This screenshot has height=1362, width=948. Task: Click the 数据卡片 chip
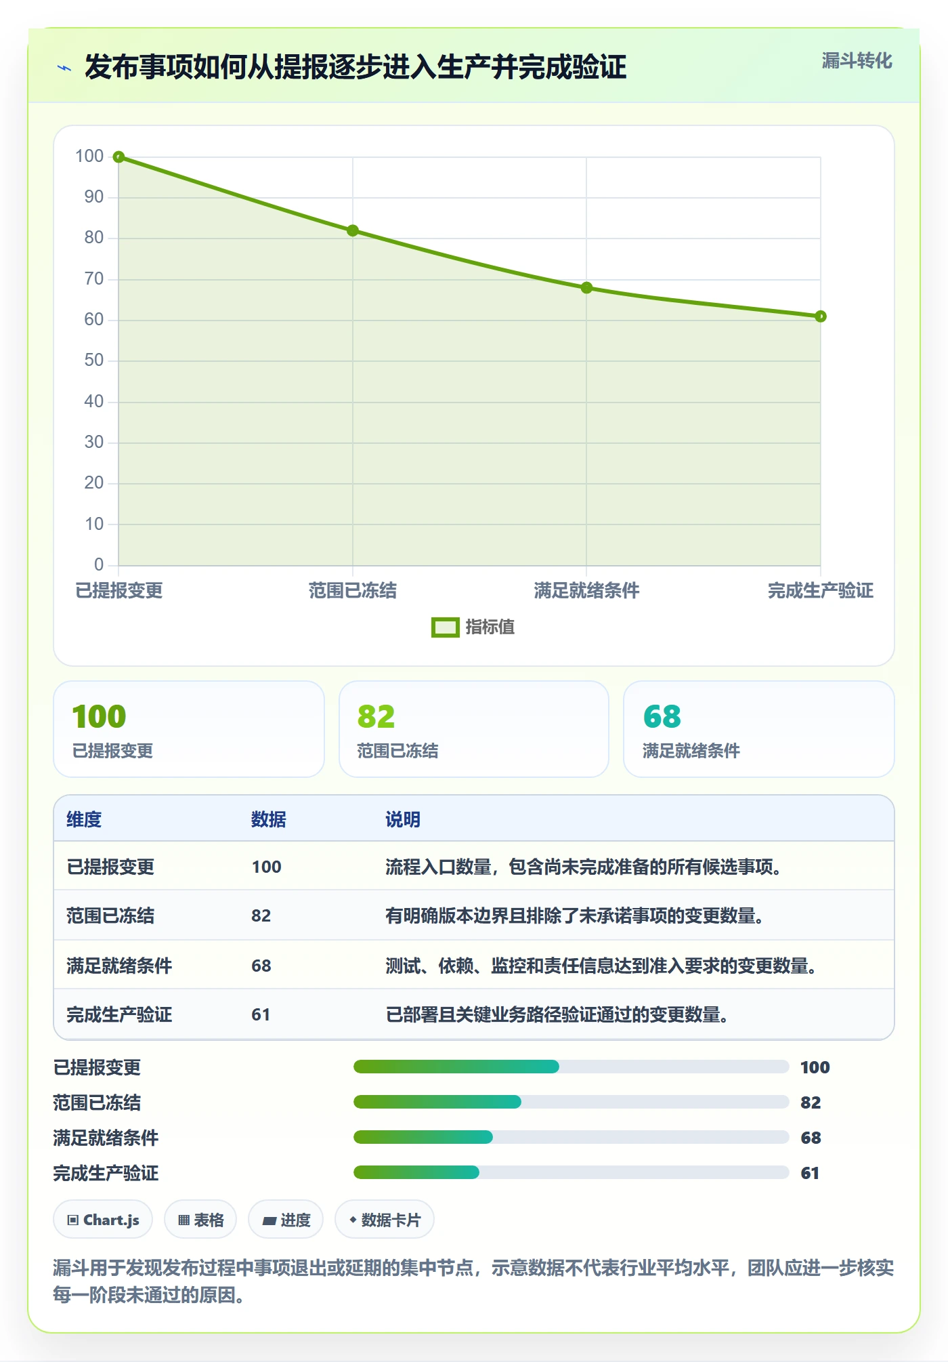point(385,1220)
